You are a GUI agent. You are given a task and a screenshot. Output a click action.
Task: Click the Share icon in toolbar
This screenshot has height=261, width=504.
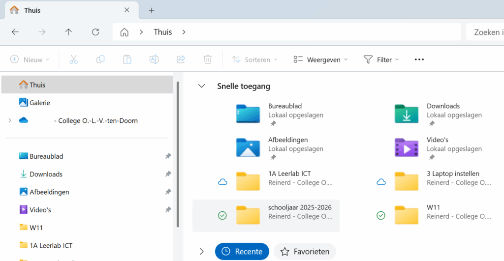(x=181, y=59)
